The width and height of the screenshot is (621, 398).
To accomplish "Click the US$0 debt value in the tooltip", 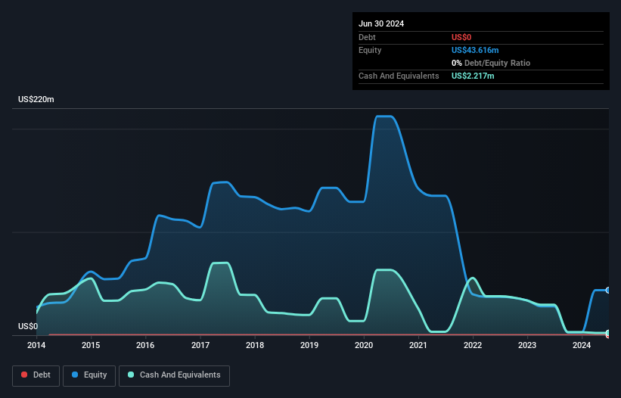I will tap(462, 37).
